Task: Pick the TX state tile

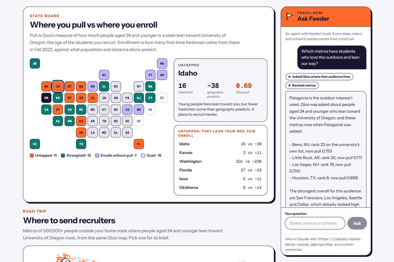Action: pyautogui.click(x=81, y=144)
